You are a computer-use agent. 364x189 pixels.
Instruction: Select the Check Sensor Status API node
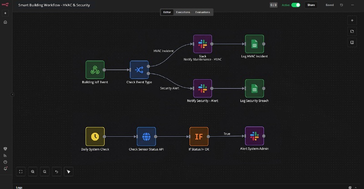click(x=146, y=136)
